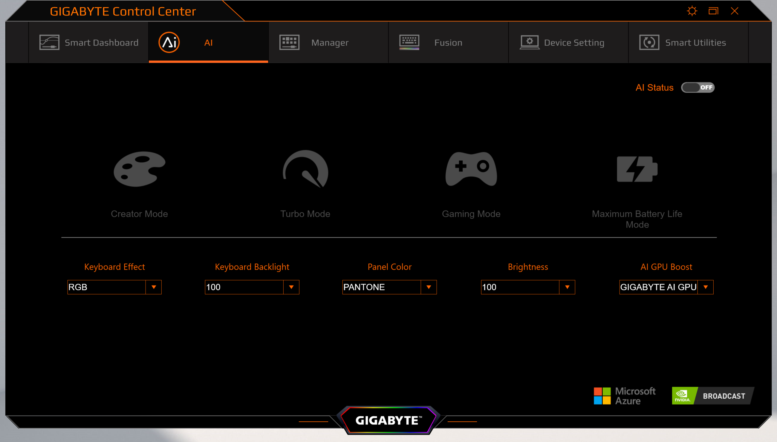Open the AI GPU Boost dropdown
This screenshot has width=777, height=442.
[x=706, y=287]
